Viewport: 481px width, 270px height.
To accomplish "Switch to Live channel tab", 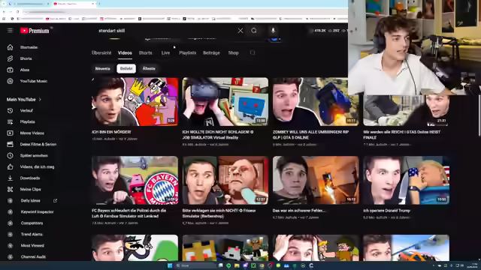I will pyautogui.click(x=165, y=52).
